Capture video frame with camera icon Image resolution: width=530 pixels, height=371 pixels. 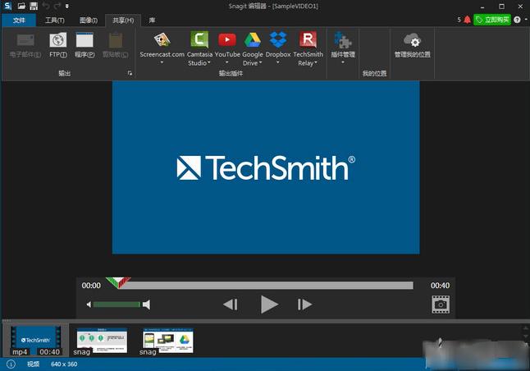[x=441, y=305]
